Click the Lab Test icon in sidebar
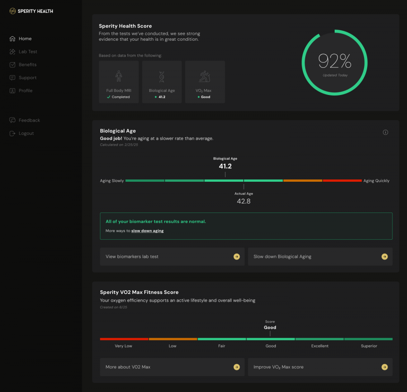407x392 pixels. [12, 52]
